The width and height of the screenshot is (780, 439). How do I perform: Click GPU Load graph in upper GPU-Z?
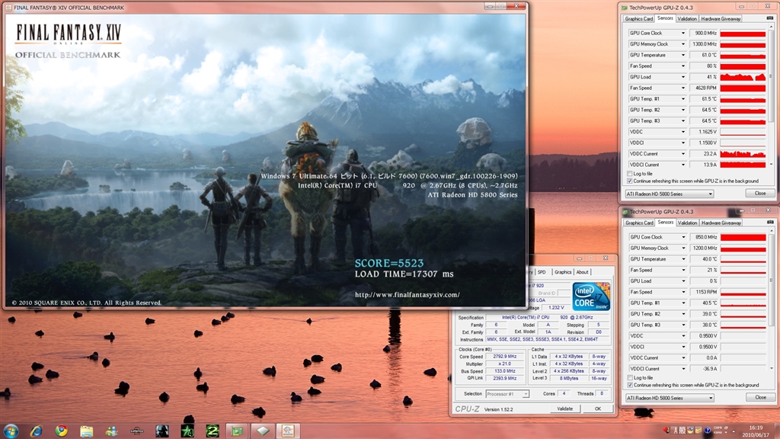(x=743, y=77)
